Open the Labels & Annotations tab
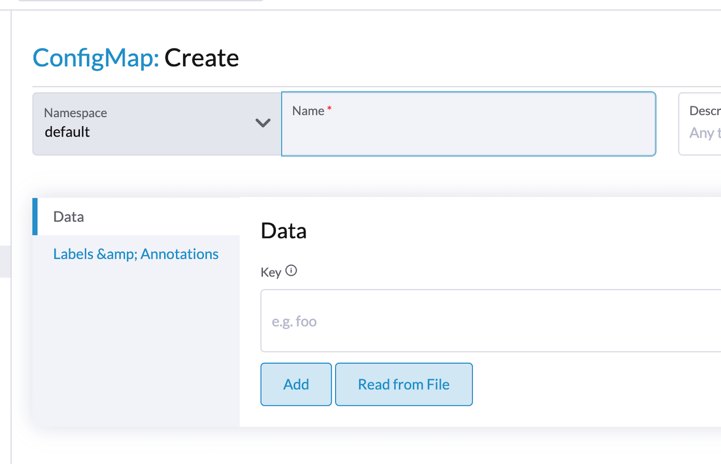Viewport: 721px width, 464px height. click(137, 254)
